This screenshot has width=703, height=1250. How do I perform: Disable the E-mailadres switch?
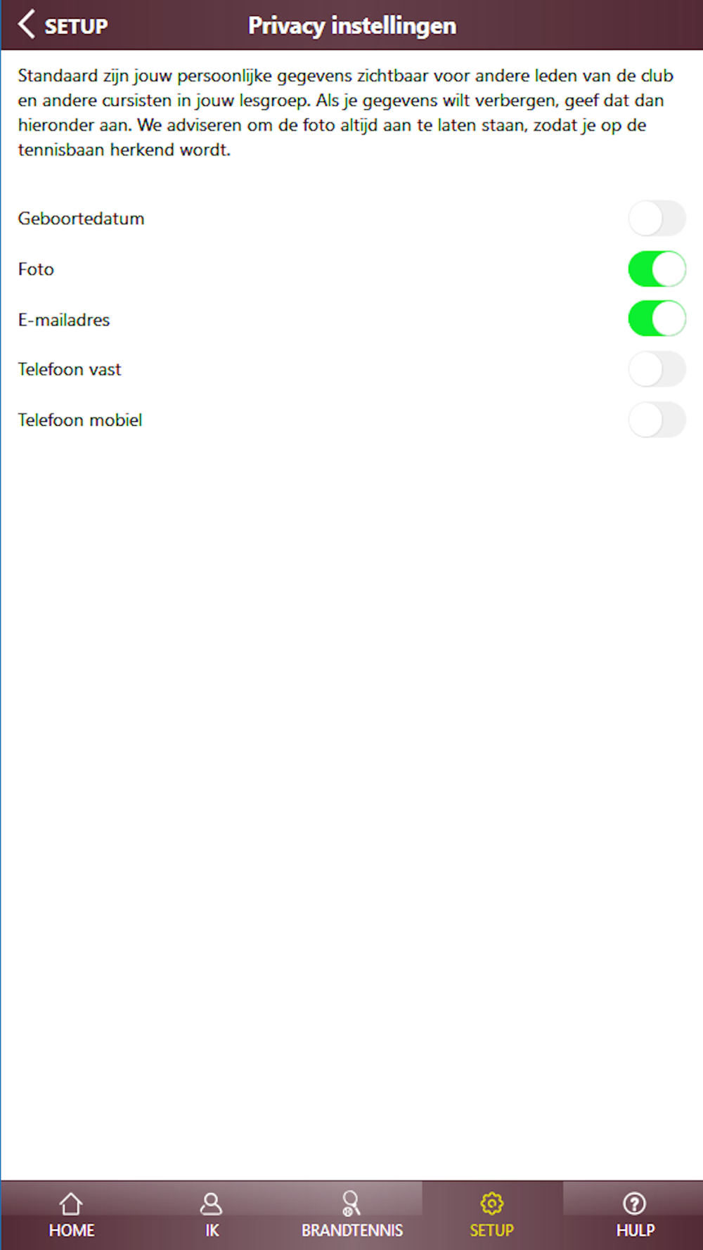pos(657,319)
